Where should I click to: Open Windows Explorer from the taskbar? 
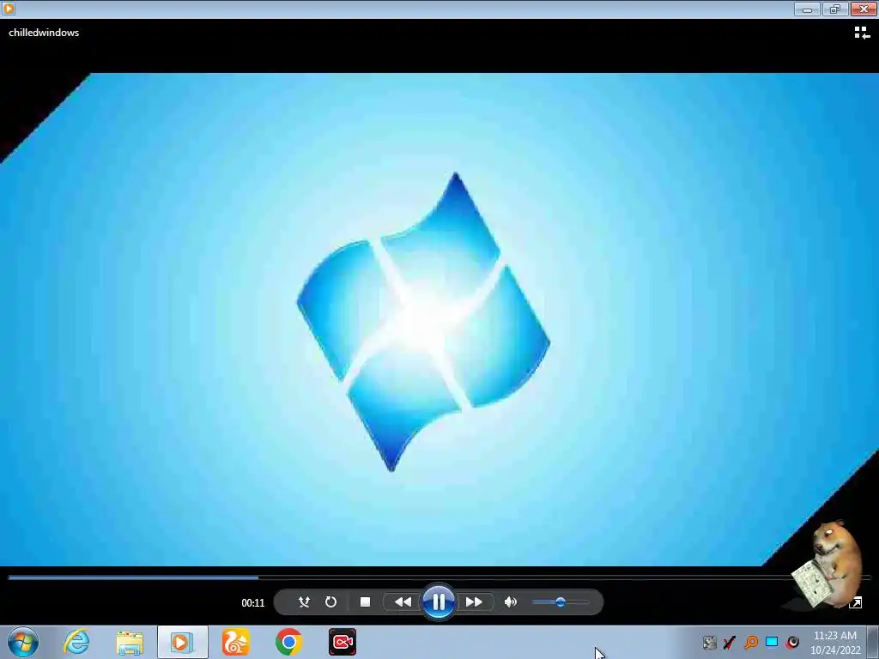click(x=130, y=642)
